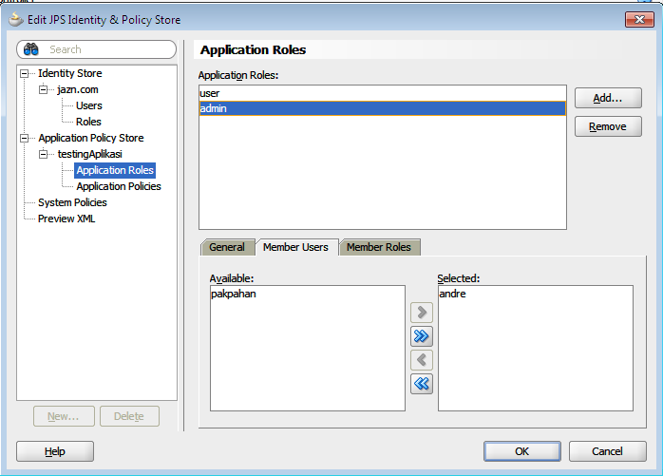Switch to the Member Roles tab

(379, 247)
